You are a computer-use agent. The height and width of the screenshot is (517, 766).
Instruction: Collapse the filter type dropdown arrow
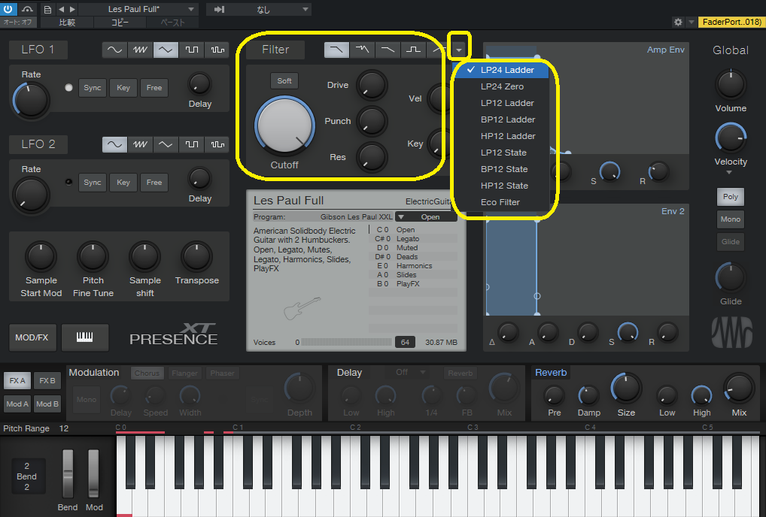coord(459,50)
